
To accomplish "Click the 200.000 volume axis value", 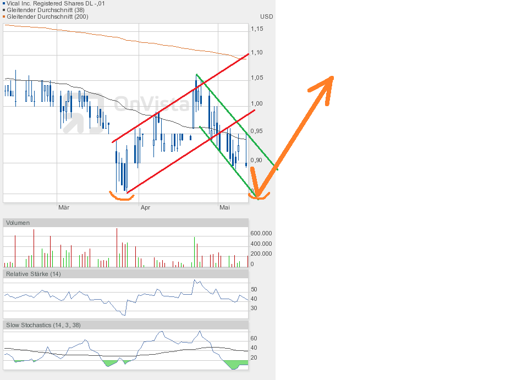I will tap(261, 254).
